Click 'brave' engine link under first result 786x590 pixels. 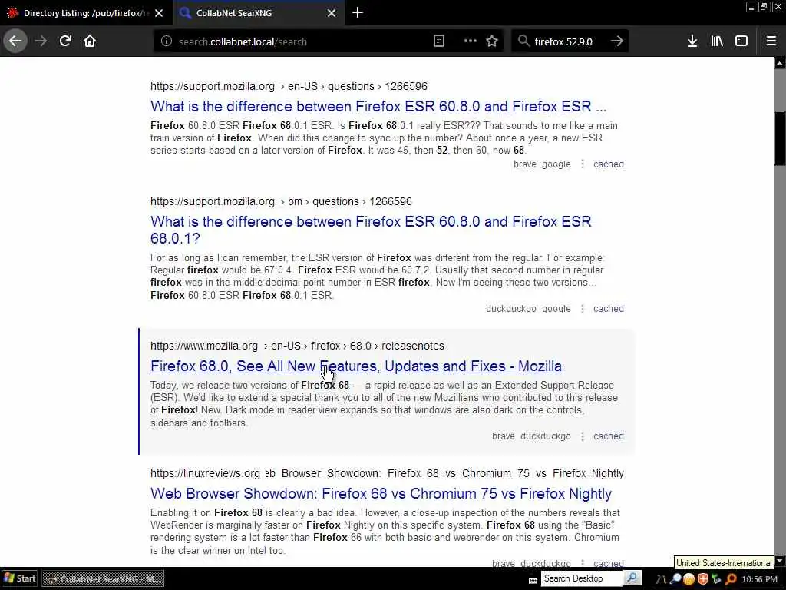(x=525, y=164)
